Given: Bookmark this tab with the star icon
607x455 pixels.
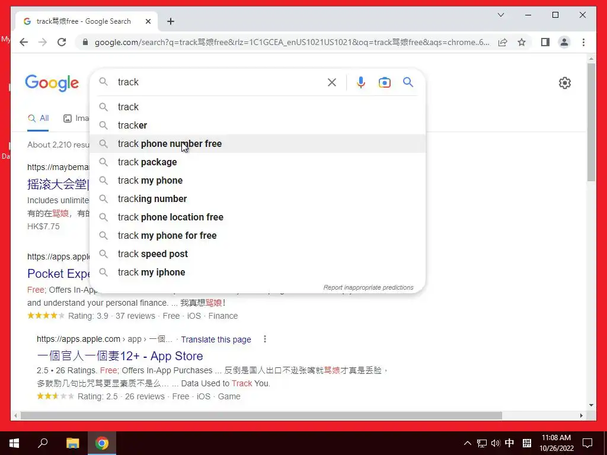Looking at the screenshot, I should point(522,42).
